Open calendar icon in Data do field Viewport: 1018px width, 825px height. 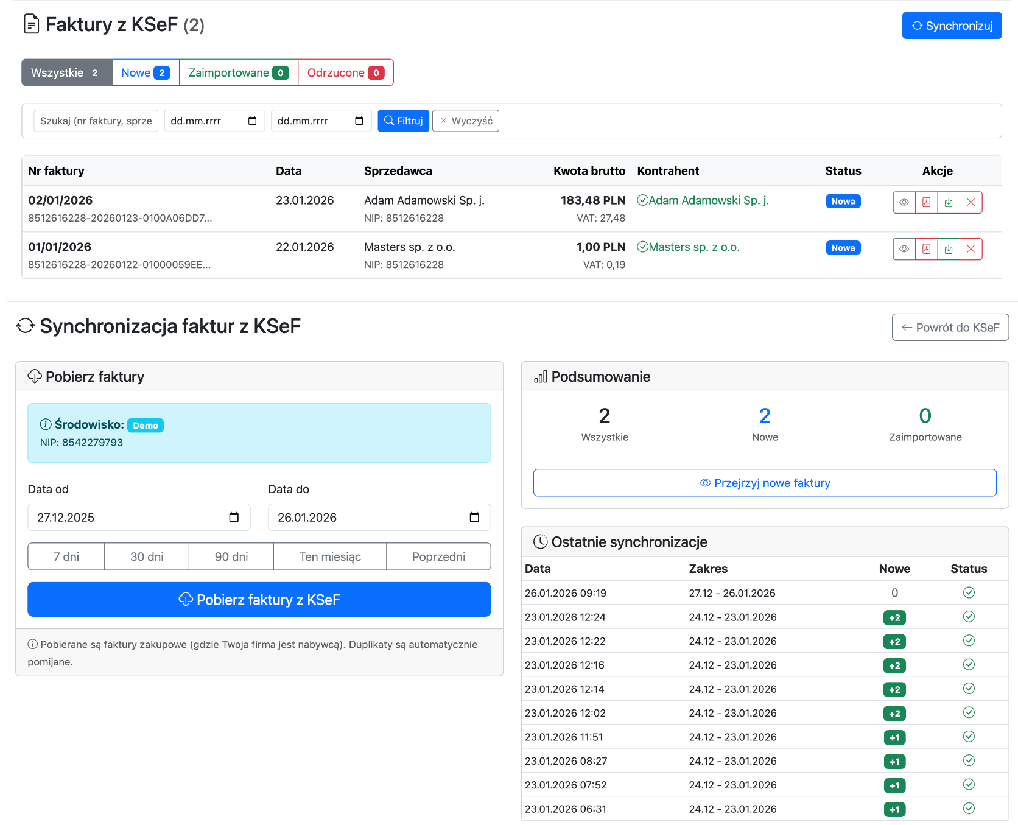point(474,517)
